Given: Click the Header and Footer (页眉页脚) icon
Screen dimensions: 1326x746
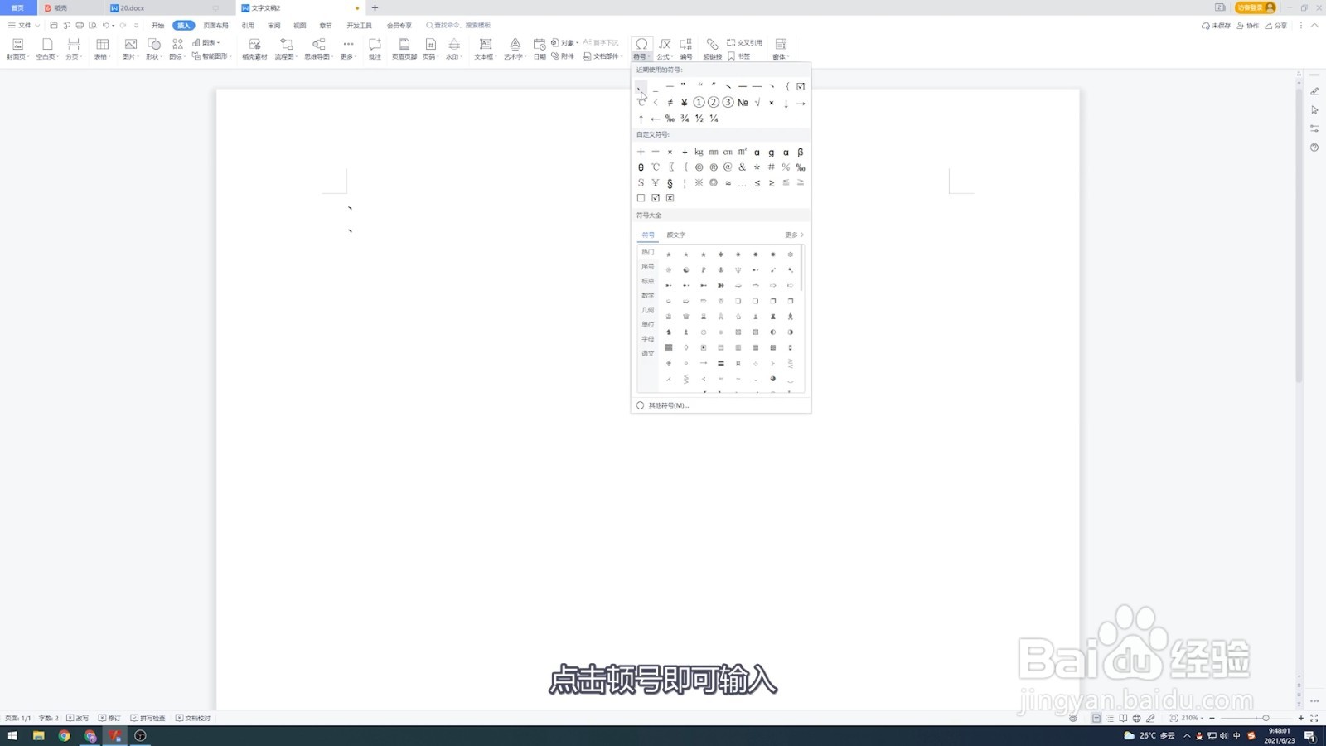Looking at the screenshot, I should pyautogui.click(x=404, y=48).
